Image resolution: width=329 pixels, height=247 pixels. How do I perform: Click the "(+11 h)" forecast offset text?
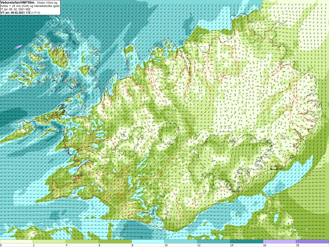[36, 13]
